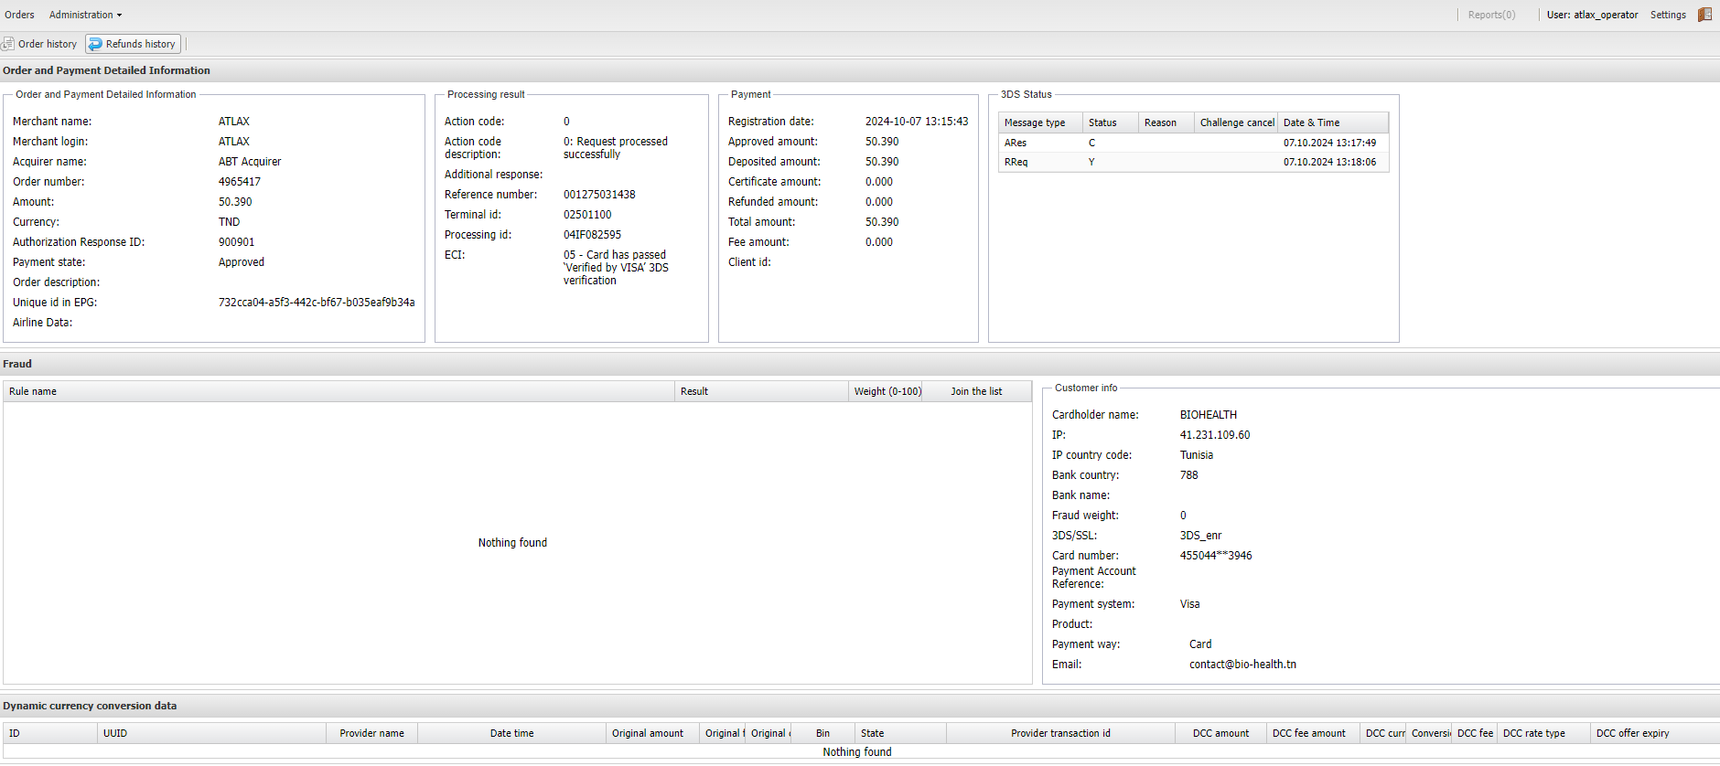Click the DCC rate type column header
1720x766 pixels.
pos(1534,733)
